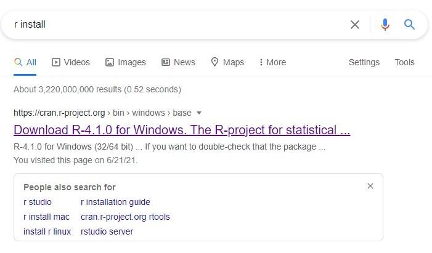Submit search with the blue magnifier icon
Screen dimensions: 432x253
click(409, 25)
